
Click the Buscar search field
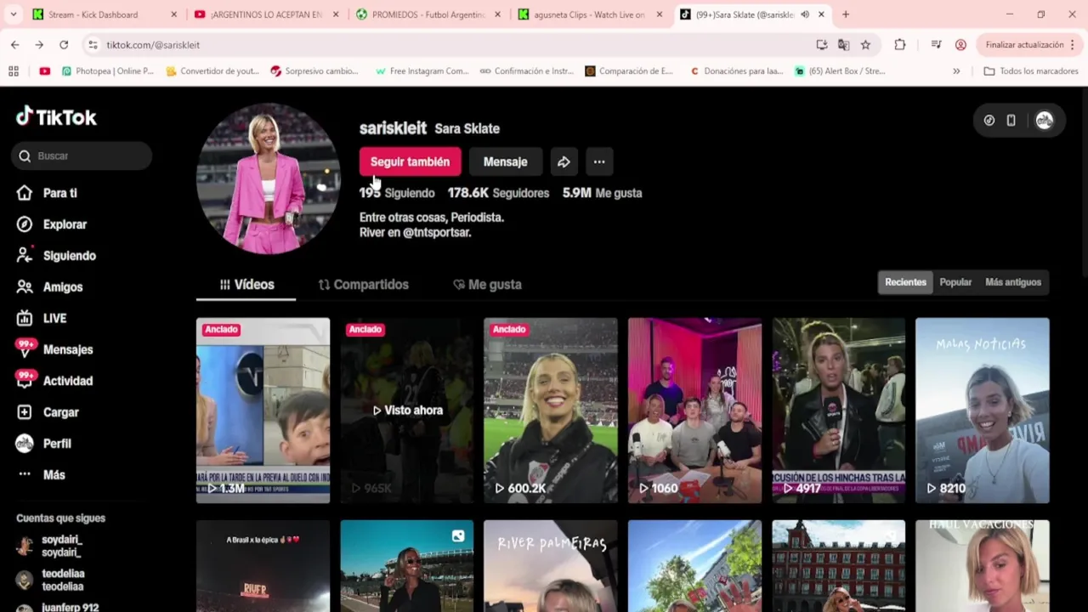point(82,156)
